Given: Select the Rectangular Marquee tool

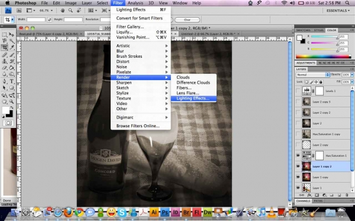Looking at the screenshot, I should tap(4, 35).
